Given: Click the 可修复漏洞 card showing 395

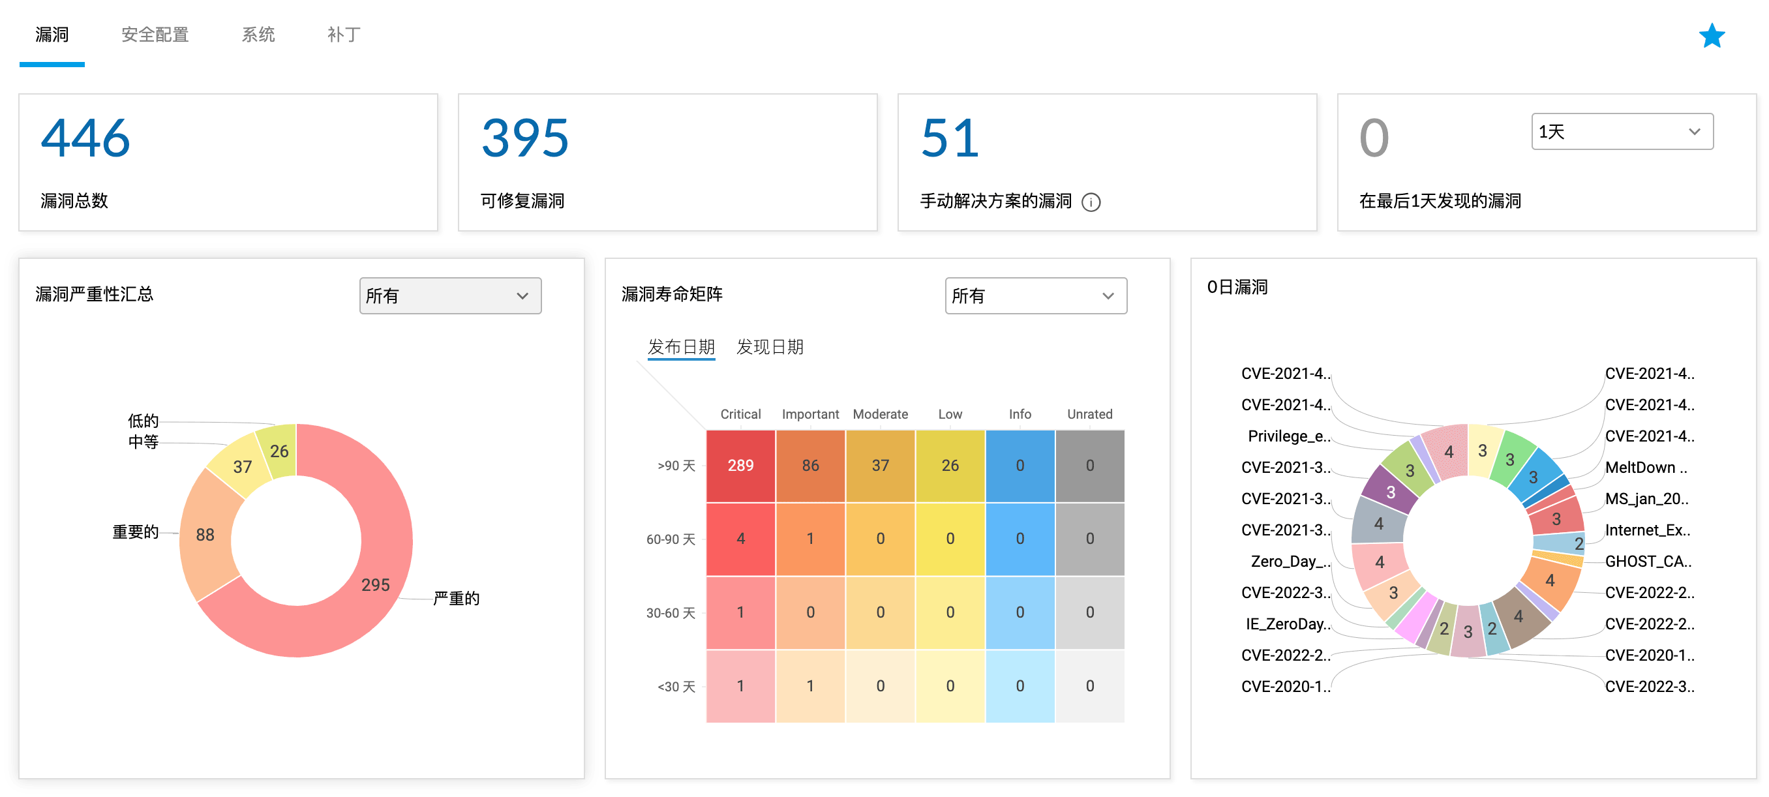Looking at the screenshot, I should point(667,162).
